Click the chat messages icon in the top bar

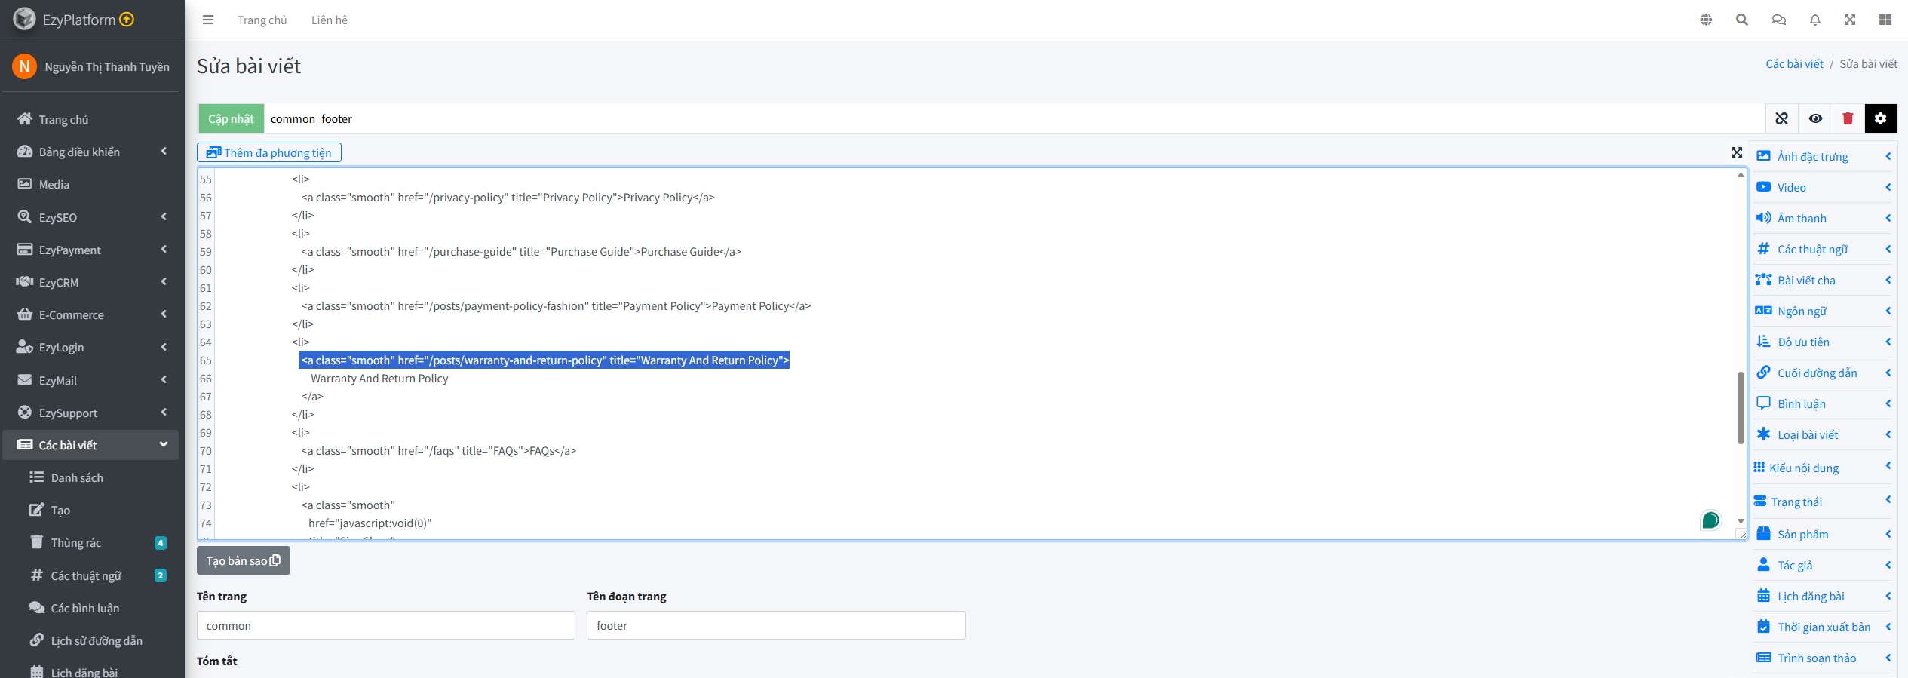1778,20
